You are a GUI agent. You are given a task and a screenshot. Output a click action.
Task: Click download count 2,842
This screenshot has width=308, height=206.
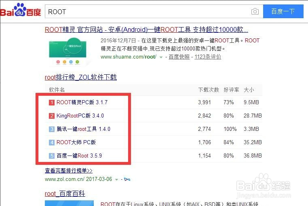click(204, 116)
